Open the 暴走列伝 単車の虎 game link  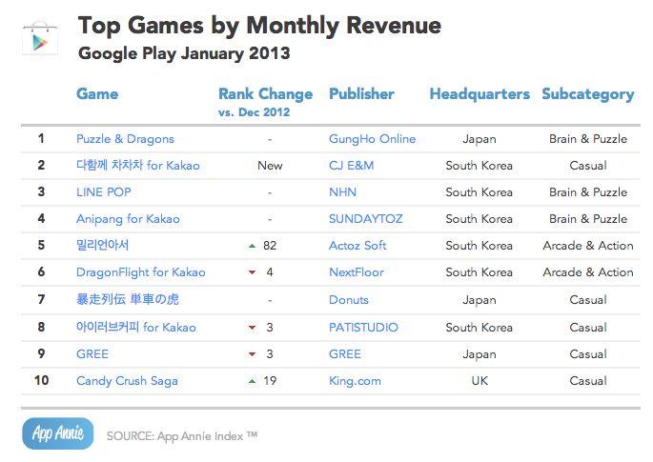point(128,299)
